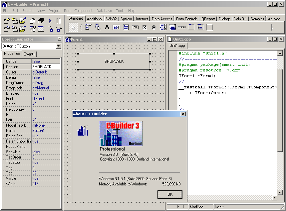Screen dimensions: 286x211
Task: Open the Search menu
Action: [28, 11]
